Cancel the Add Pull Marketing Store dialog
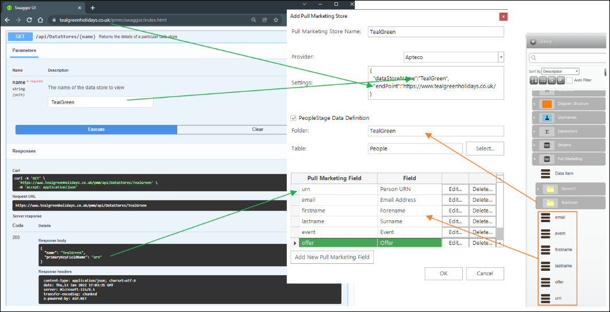This screenshot has width=610, height=312. (x=485, y=274)
